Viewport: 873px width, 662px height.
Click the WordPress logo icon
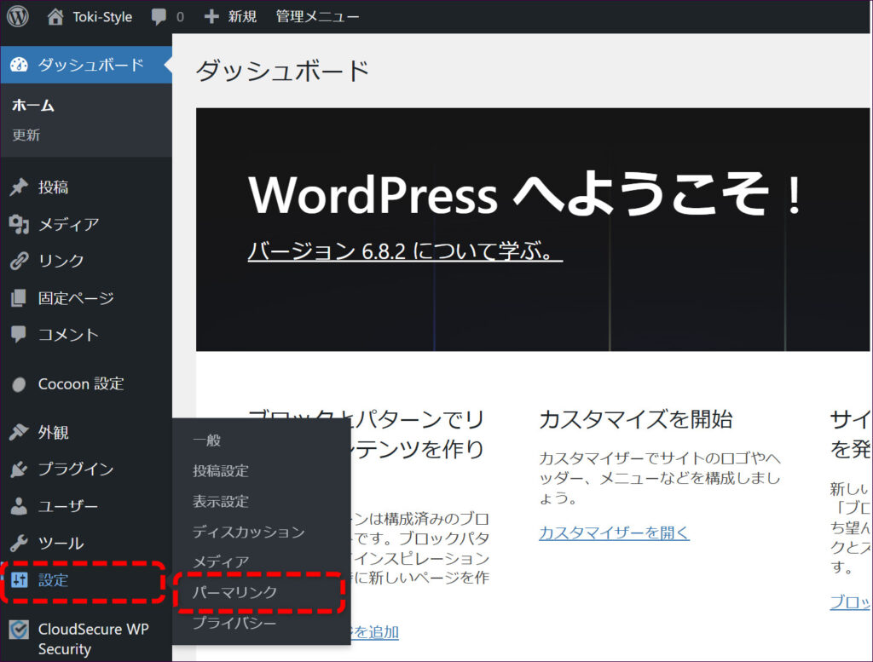[18, 16]
